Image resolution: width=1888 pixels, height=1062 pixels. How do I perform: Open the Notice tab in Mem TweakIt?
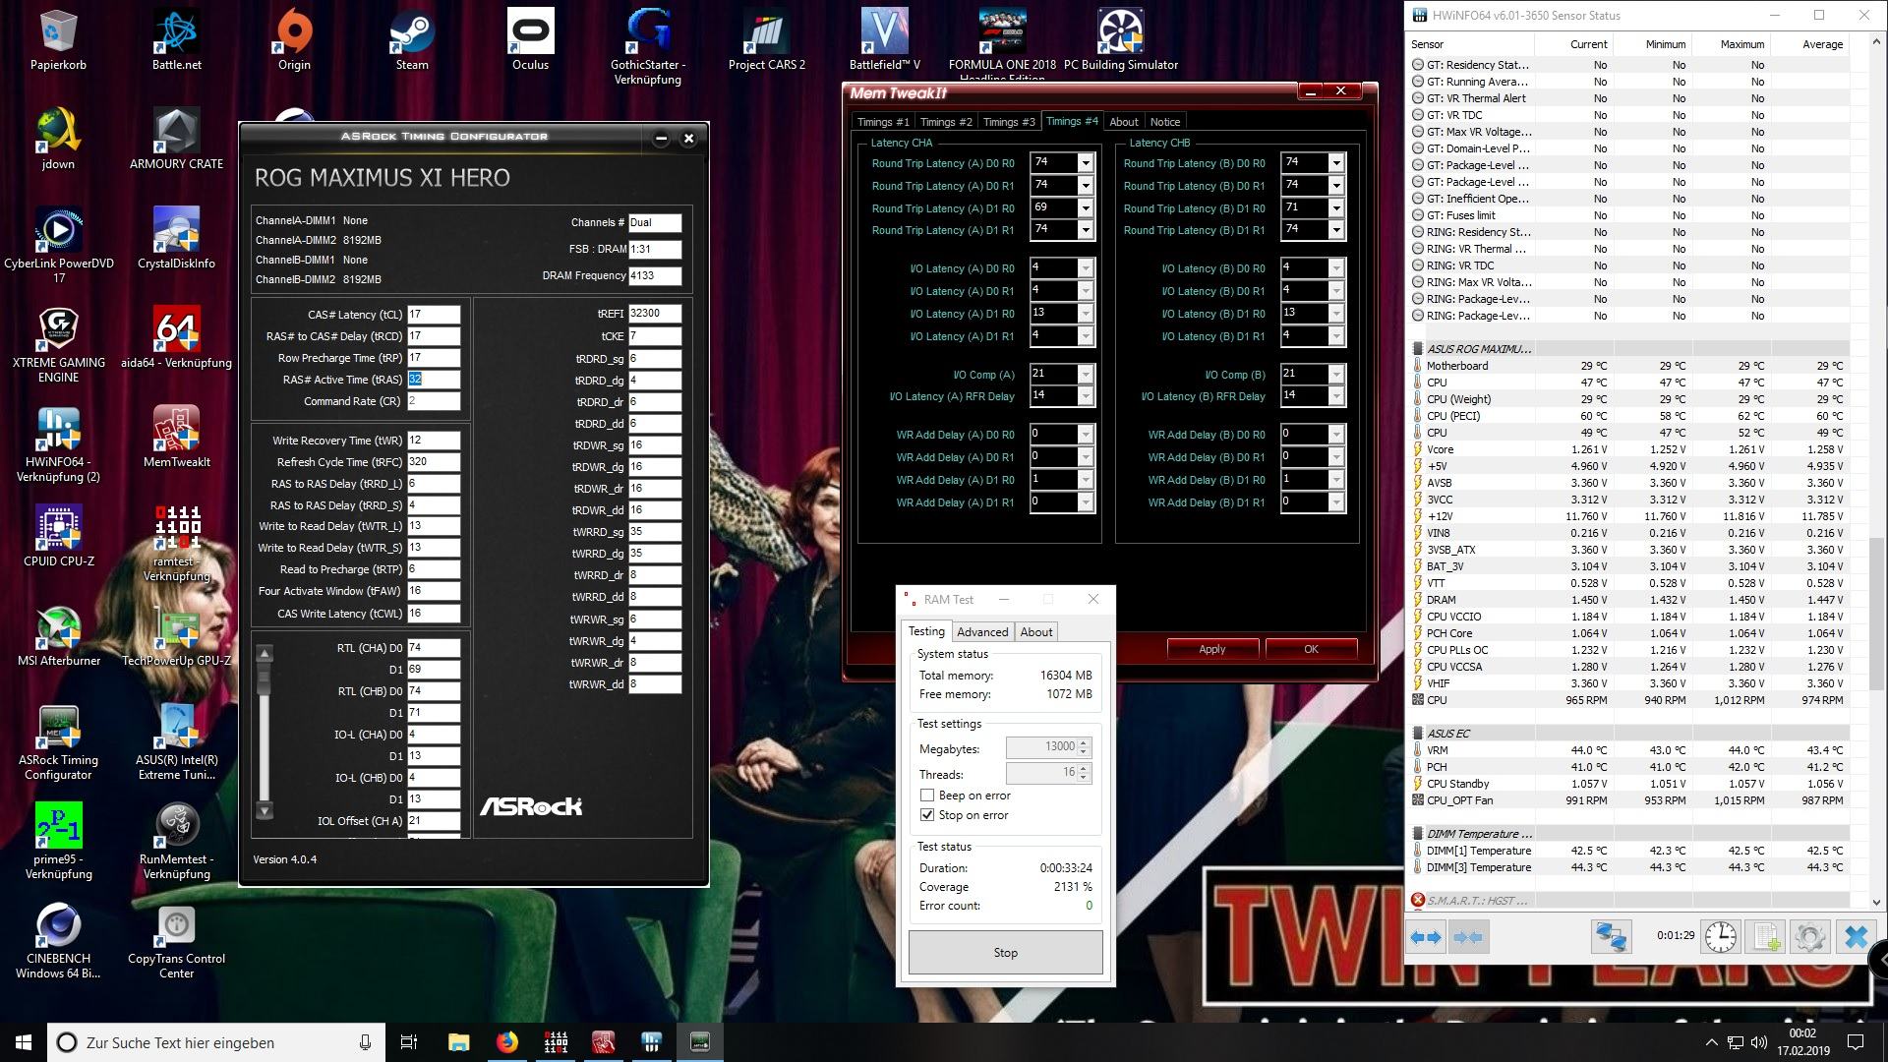click(1165, 122)
